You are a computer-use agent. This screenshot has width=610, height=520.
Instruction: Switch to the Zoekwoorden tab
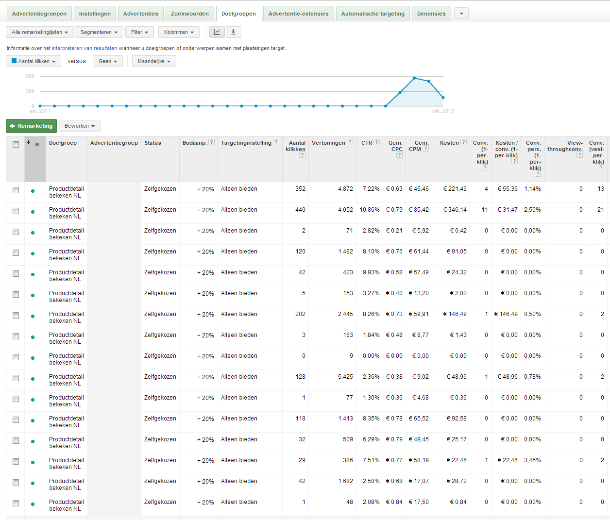pos(189,14)
